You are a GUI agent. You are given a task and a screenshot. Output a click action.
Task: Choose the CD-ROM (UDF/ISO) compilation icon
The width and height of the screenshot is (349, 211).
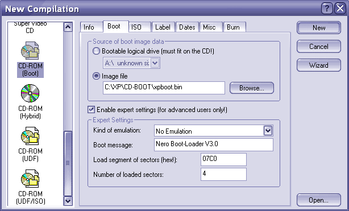pos(30,179)
